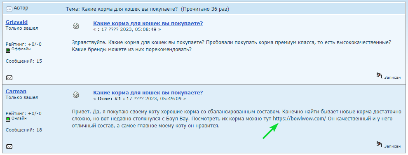408x155 pixels.
Task: Open Carman's user profile link
Action: (16, 91)
